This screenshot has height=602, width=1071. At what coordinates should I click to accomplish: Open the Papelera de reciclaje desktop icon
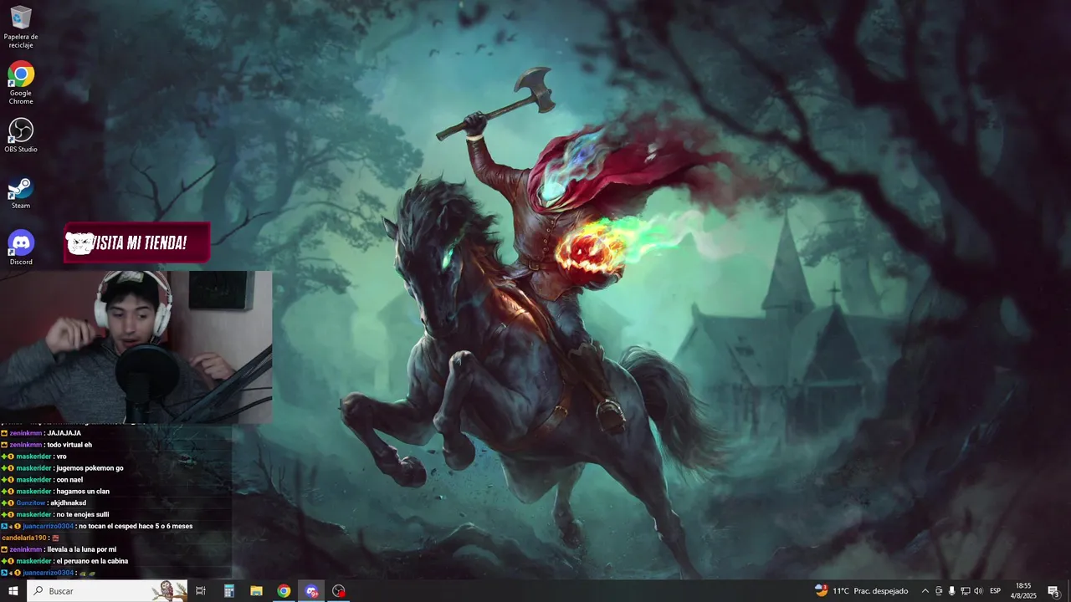click(21, 27)
